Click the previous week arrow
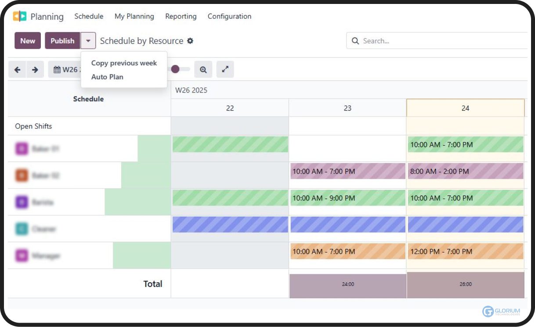This screenshot has height=327, width=535. click(x=17, y=69)
